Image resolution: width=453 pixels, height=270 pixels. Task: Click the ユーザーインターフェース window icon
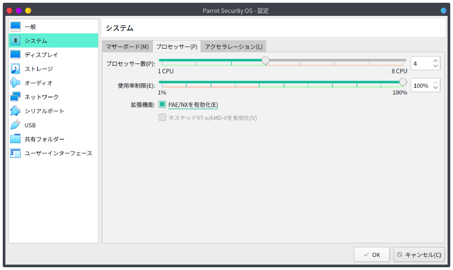pos(15,153)
